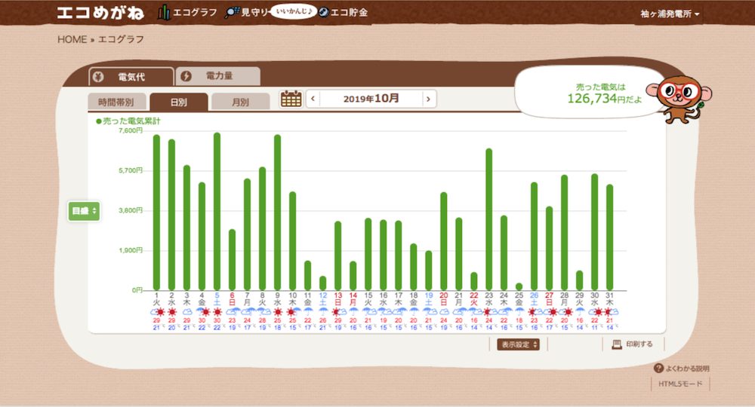Go to previous month arrow
The image size is (755, 407).
(313, 99)
